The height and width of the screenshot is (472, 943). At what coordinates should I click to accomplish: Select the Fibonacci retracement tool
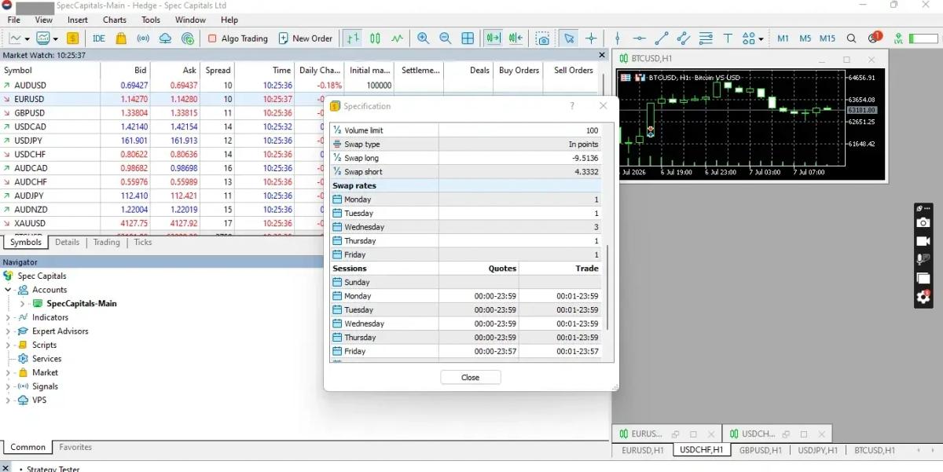pyautogui.click(x=706, y=38)
